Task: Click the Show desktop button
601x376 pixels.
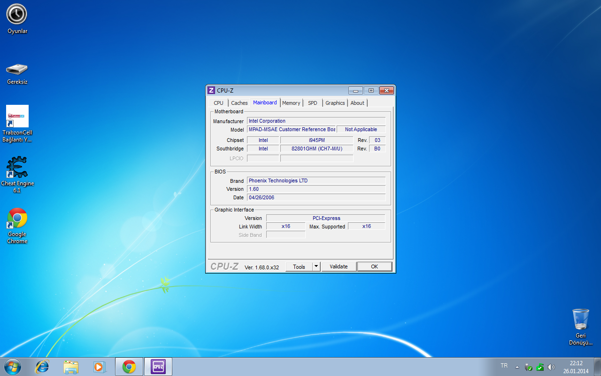Action: (597, 367)
